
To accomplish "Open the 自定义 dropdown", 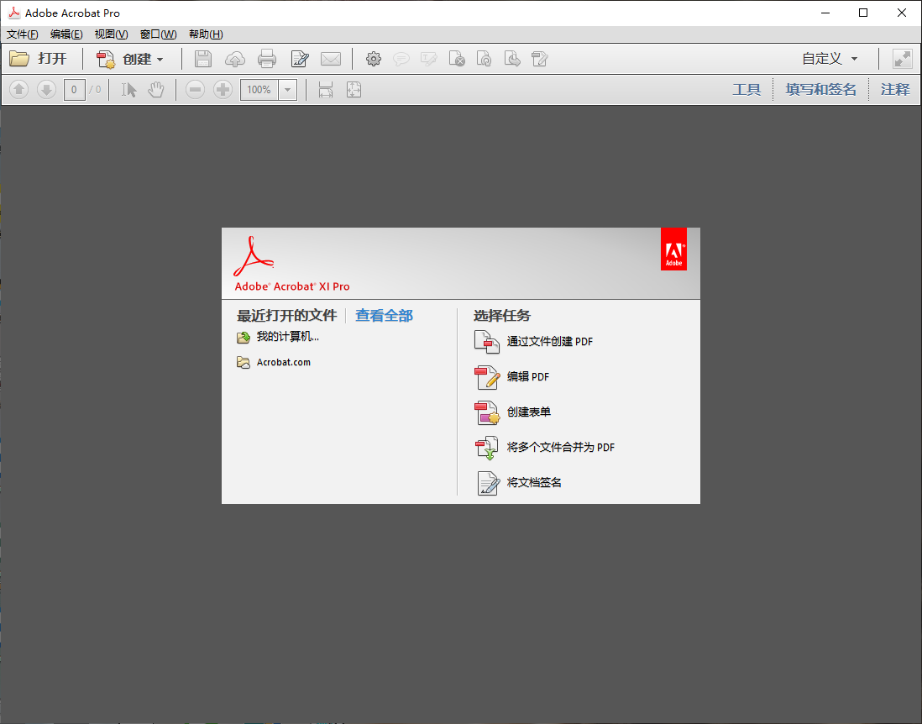I will [x=830, y=59].
